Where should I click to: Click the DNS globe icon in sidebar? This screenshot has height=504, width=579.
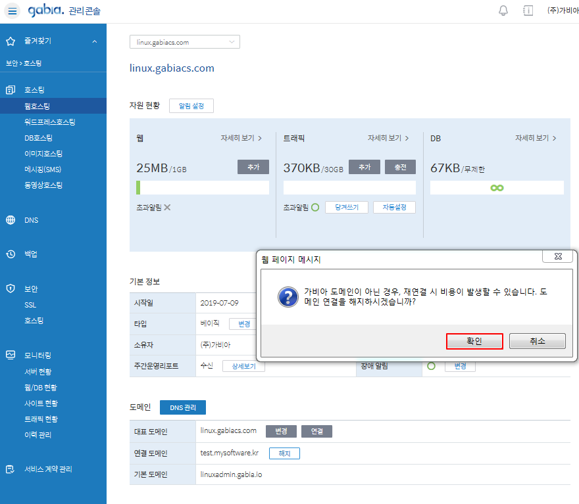[x=11, y=220]
